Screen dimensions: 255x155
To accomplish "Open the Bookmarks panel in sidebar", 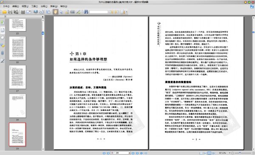I will [3, 22].
